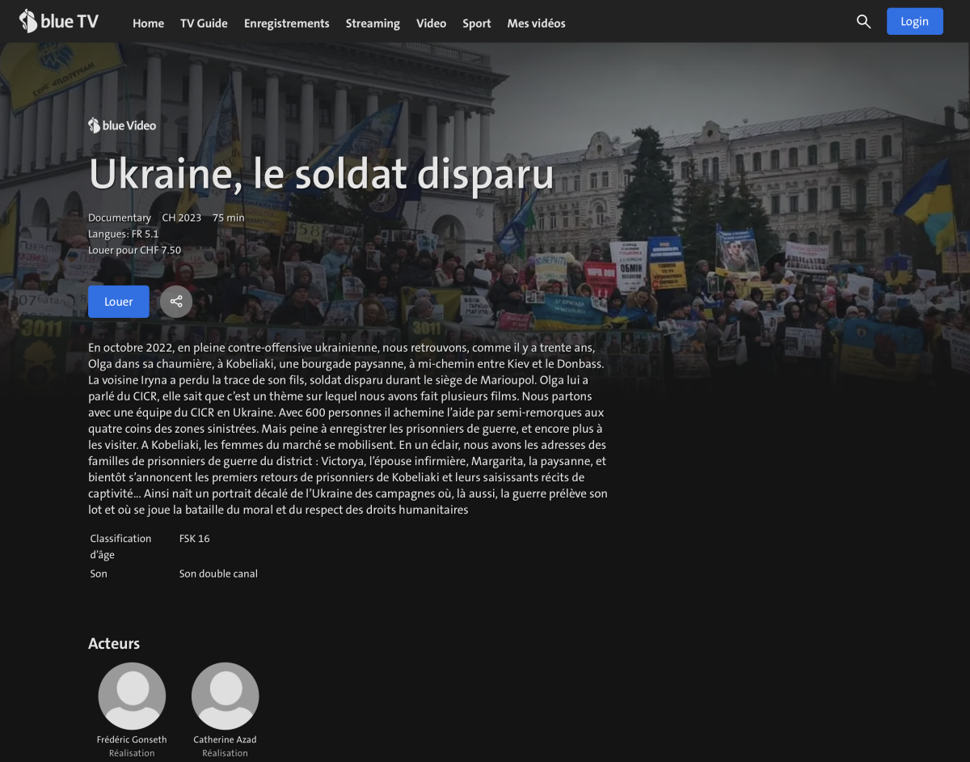
Task: Click the 'Louer pour CHF 7.50' text
Action: 134,251
